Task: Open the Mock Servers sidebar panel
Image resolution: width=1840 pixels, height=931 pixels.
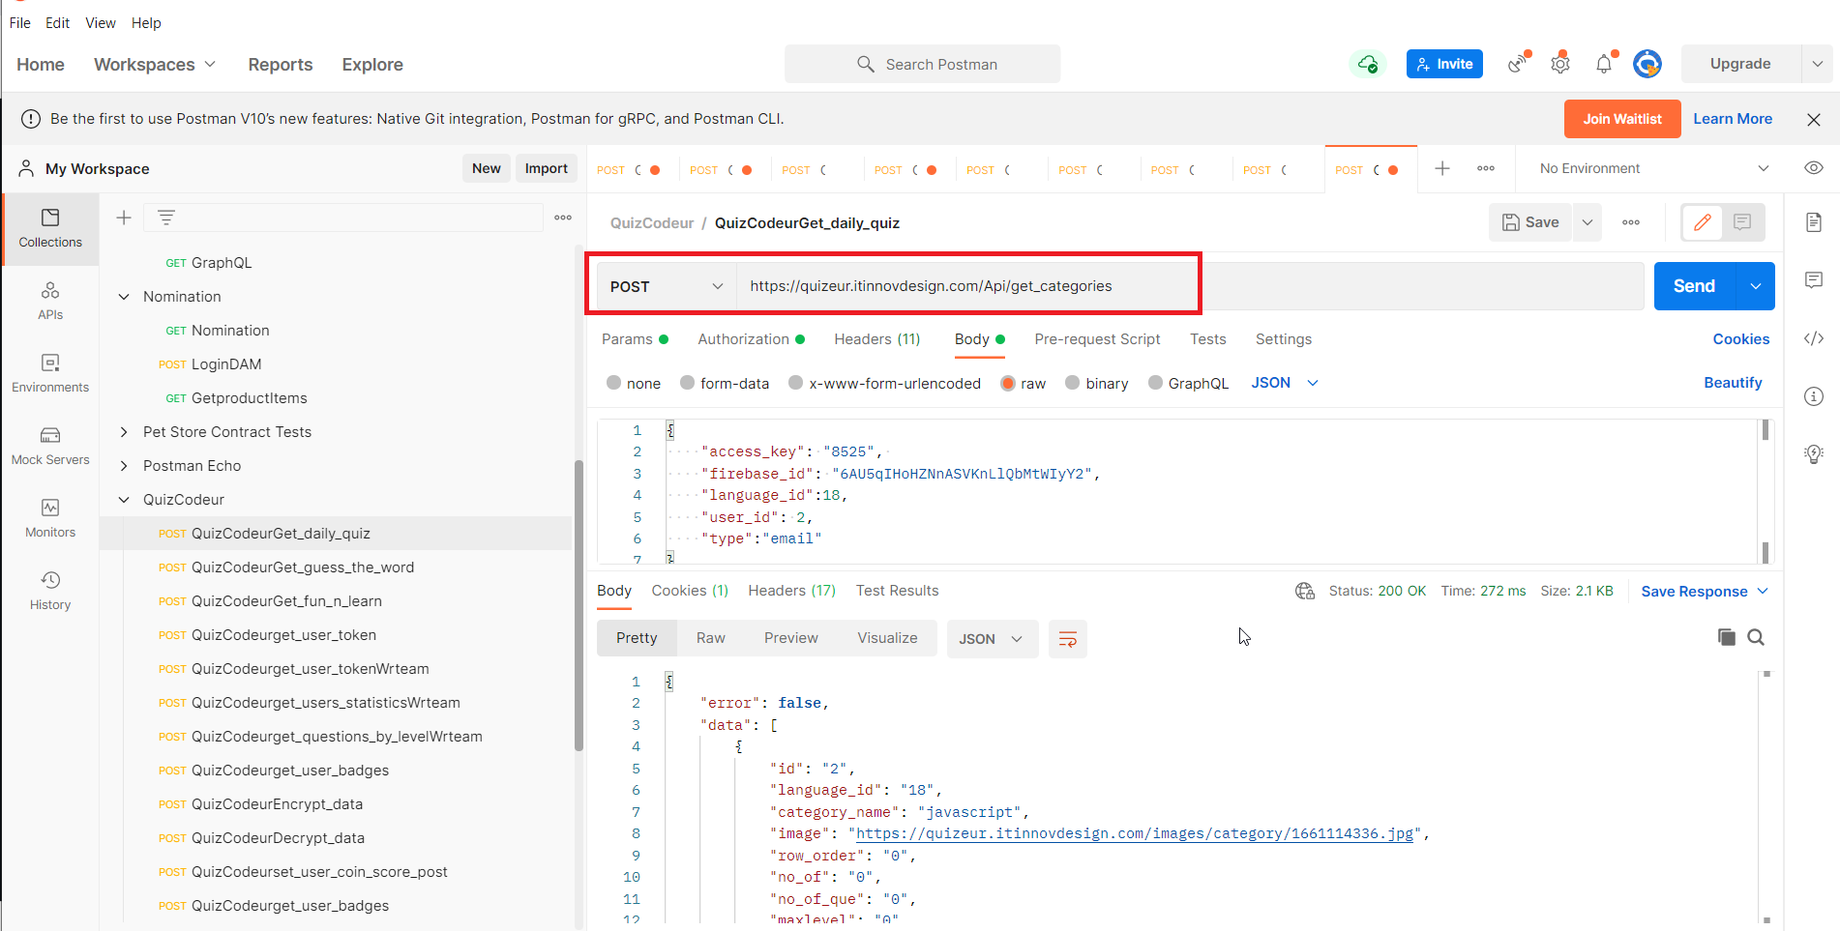Action: coord(50,446)
